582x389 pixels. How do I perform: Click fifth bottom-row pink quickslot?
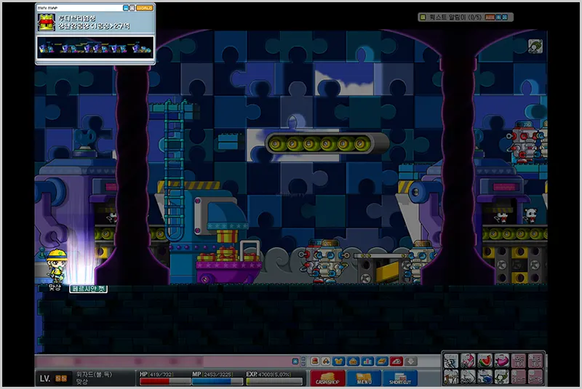pyautogui.click(x=519, y=377)
